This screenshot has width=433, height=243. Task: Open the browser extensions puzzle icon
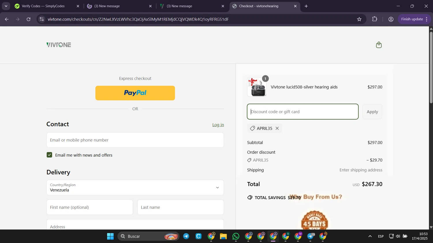[x=375, y=19]
